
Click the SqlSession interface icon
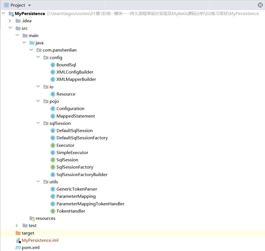click(x=53, y=160)
